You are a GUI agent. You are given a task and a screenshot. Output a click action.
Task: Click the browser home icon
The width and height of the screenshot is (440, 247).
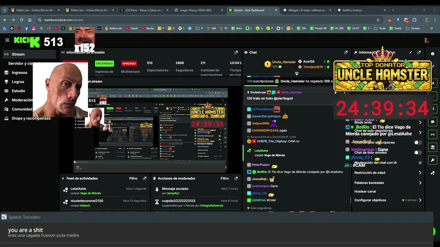click(30, 20)
